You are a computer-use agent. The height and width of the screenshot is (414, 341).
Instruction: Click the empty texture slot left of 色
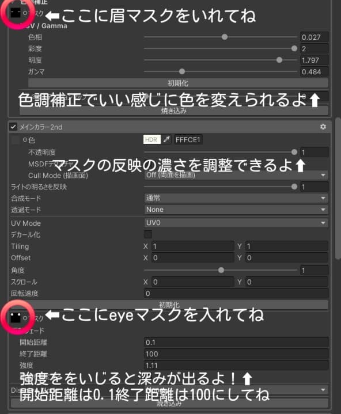pos(16,140)
